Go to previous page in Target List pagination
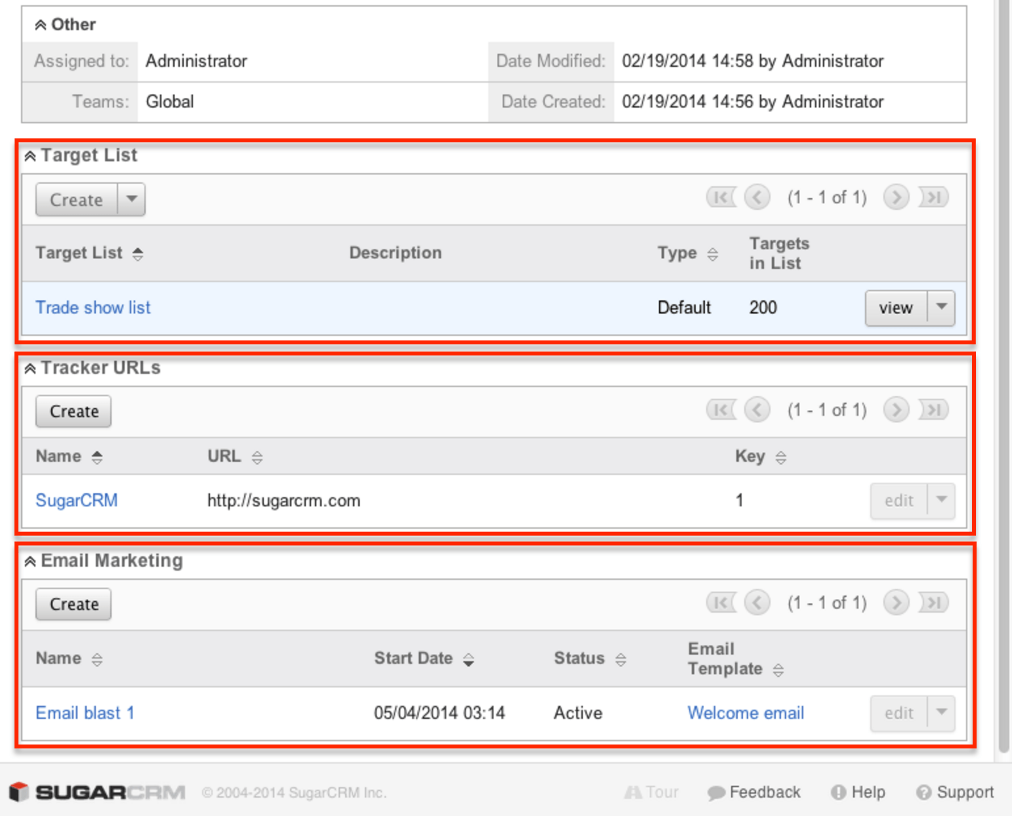1012x816 pixels. (x=757, y=197)
